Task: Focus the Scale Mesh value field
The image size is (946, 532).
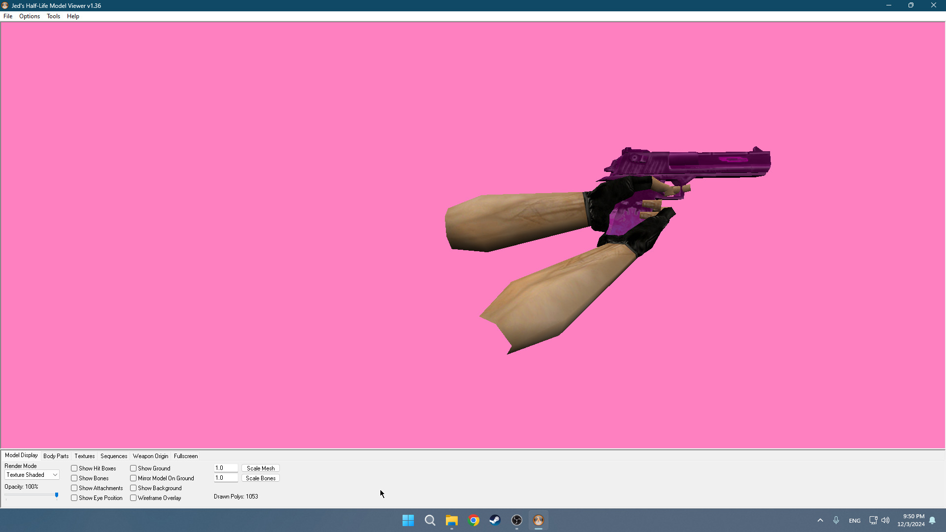Action: click(226, 468)
